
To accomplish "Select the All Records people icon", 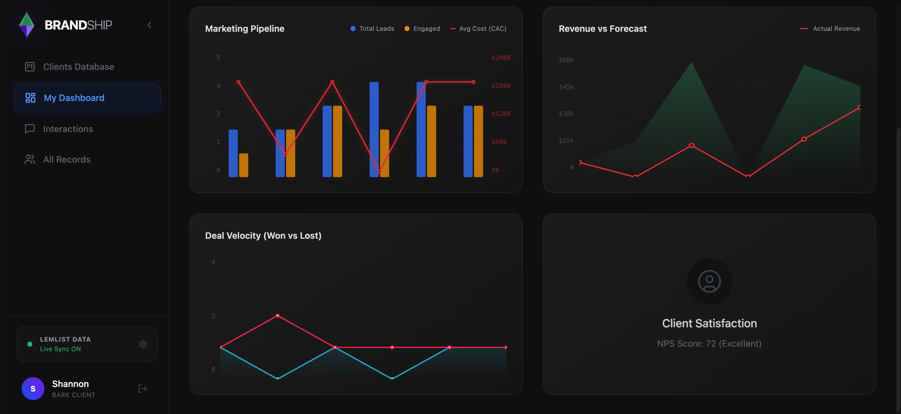I will [30, 159].
